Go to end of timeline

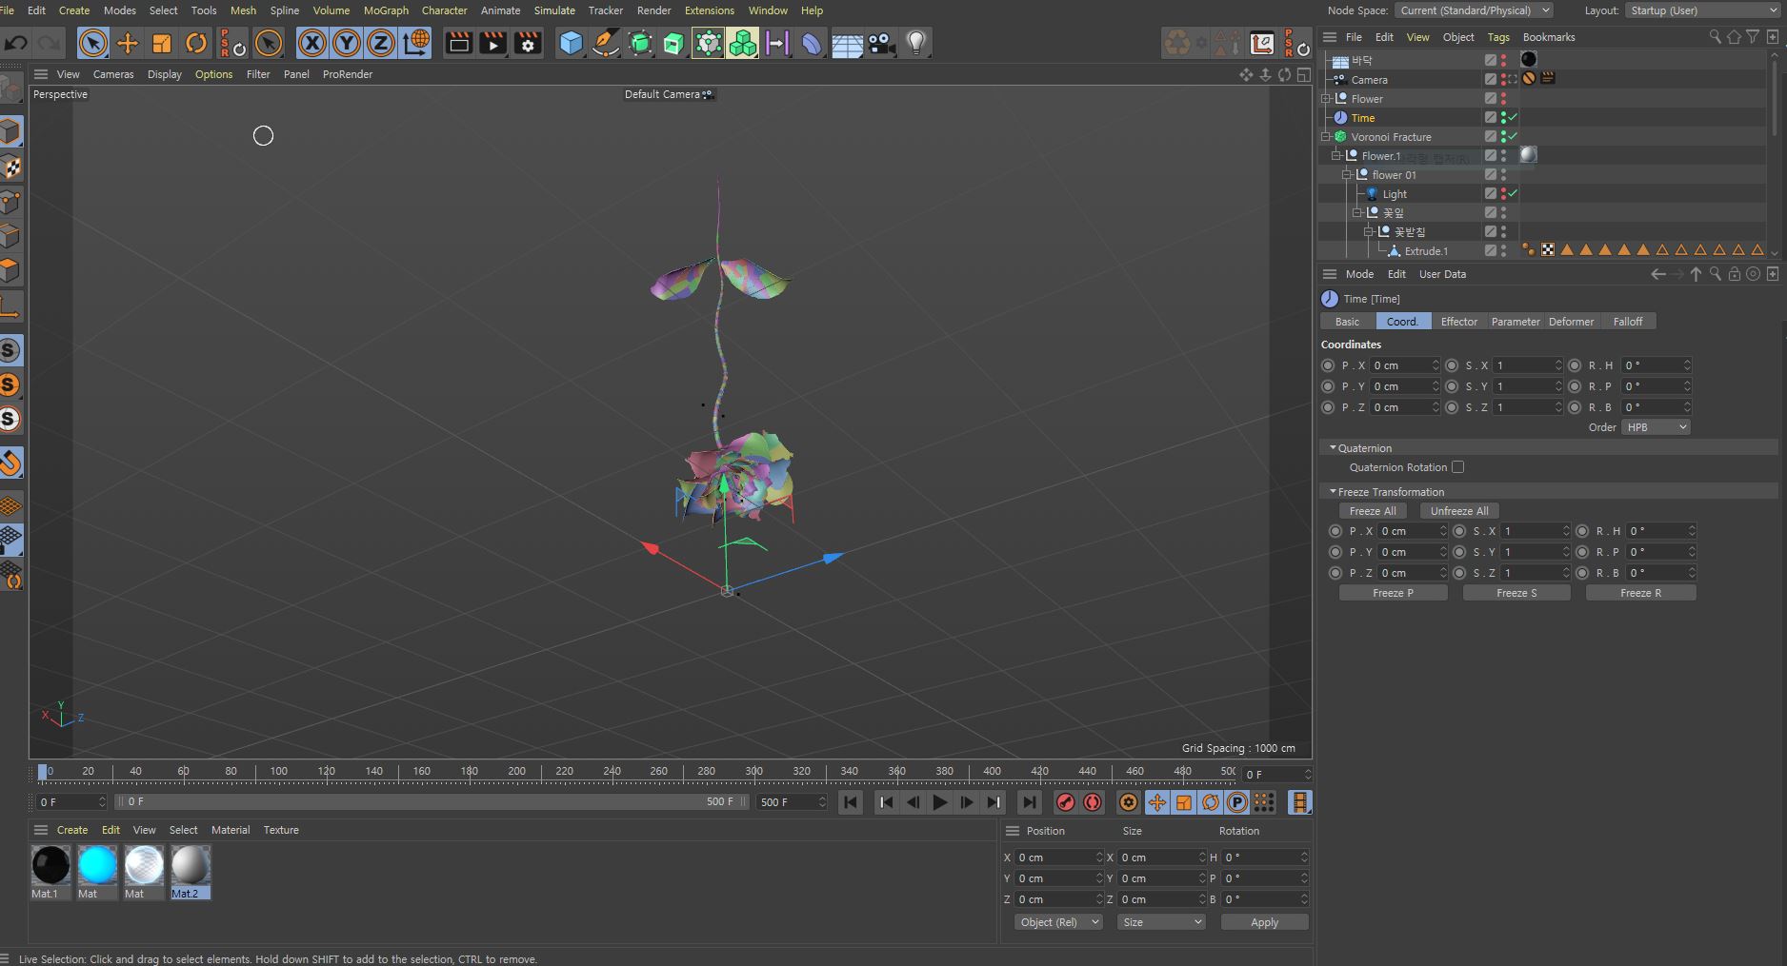1029,802
